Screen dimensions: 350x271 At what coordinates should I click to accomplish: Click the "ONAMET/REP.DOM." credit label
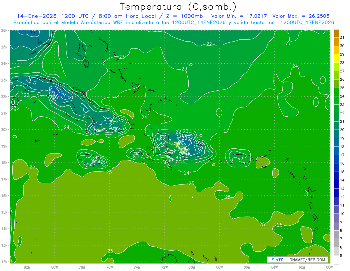click(307, 260)
